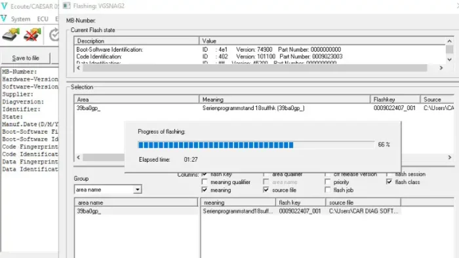Click flashkey 0009022407_001 in Selection table
Screen dimensions: 459x258
394,108
